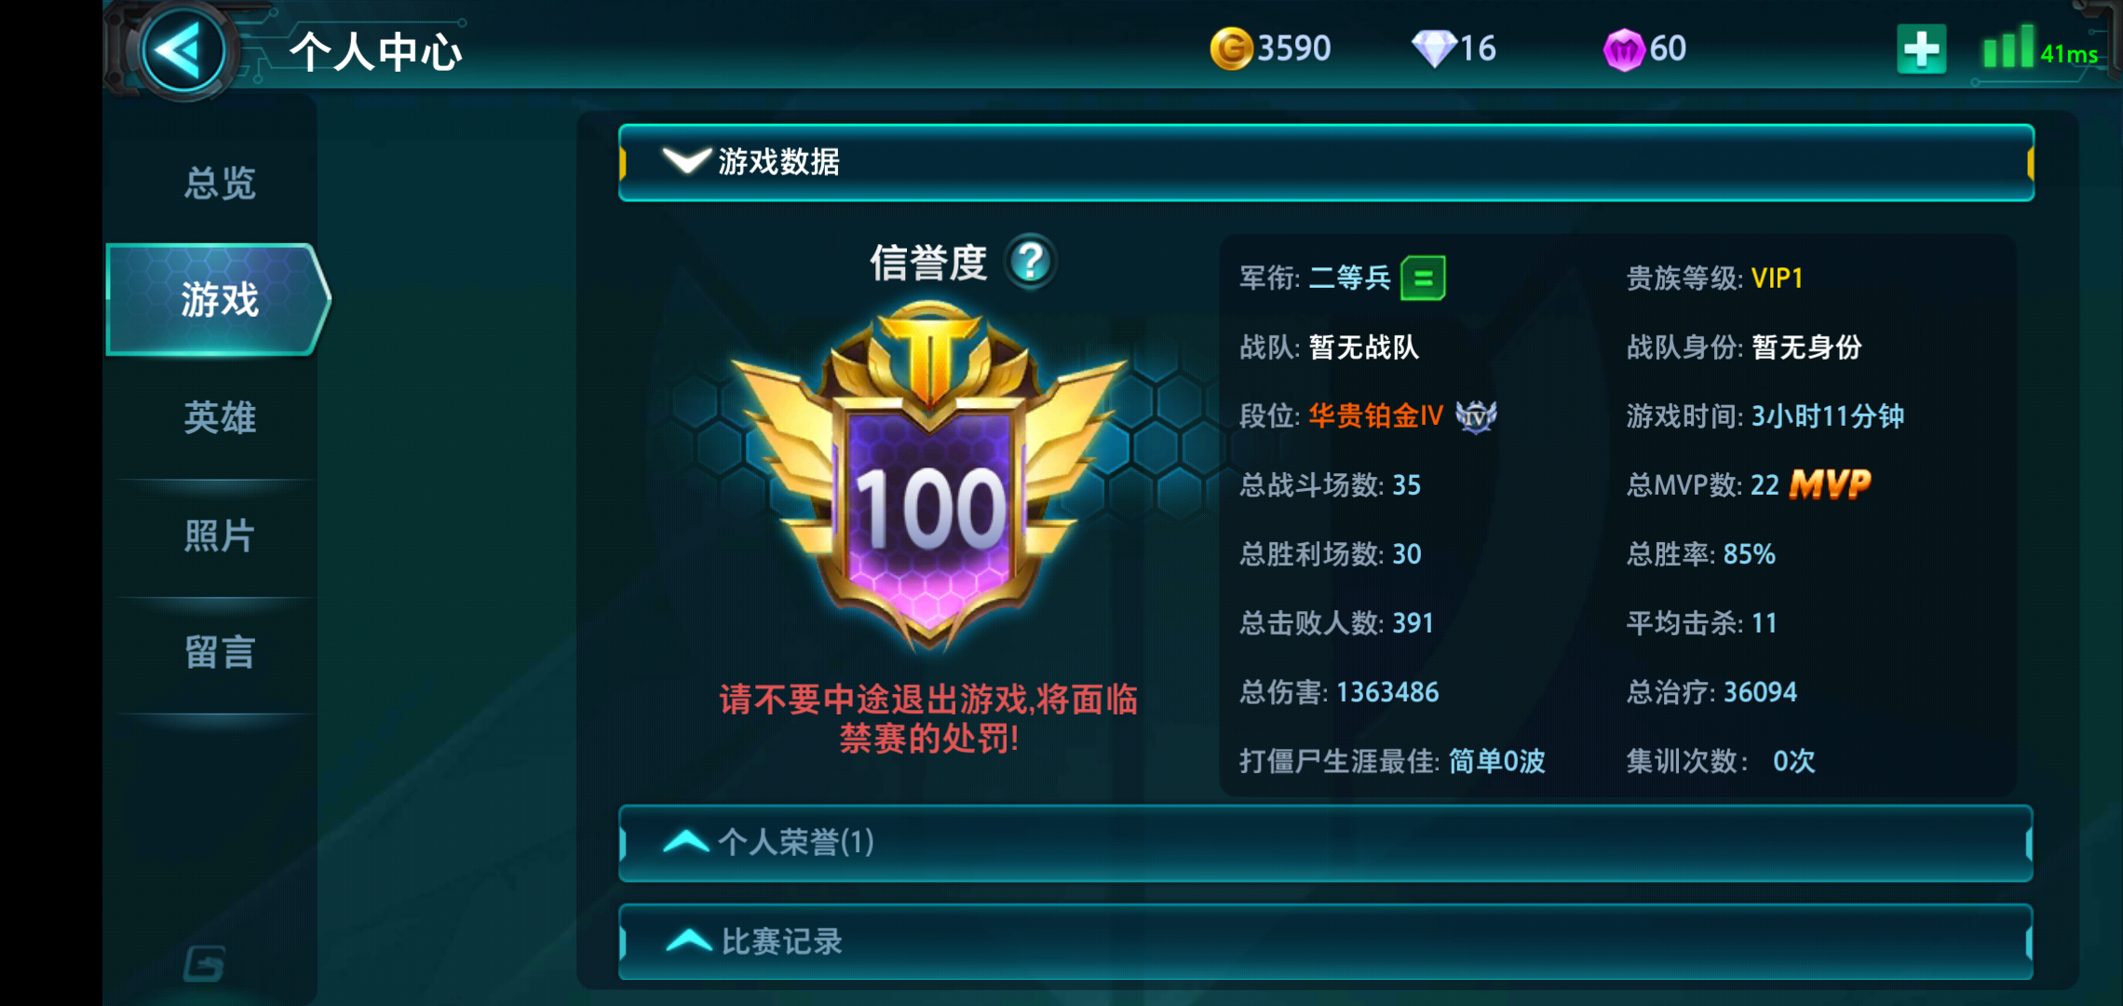Image resolution: width=2123 pixels, height=1006 pixels.
Task: Open the 照片 tab
Action: 220,536
